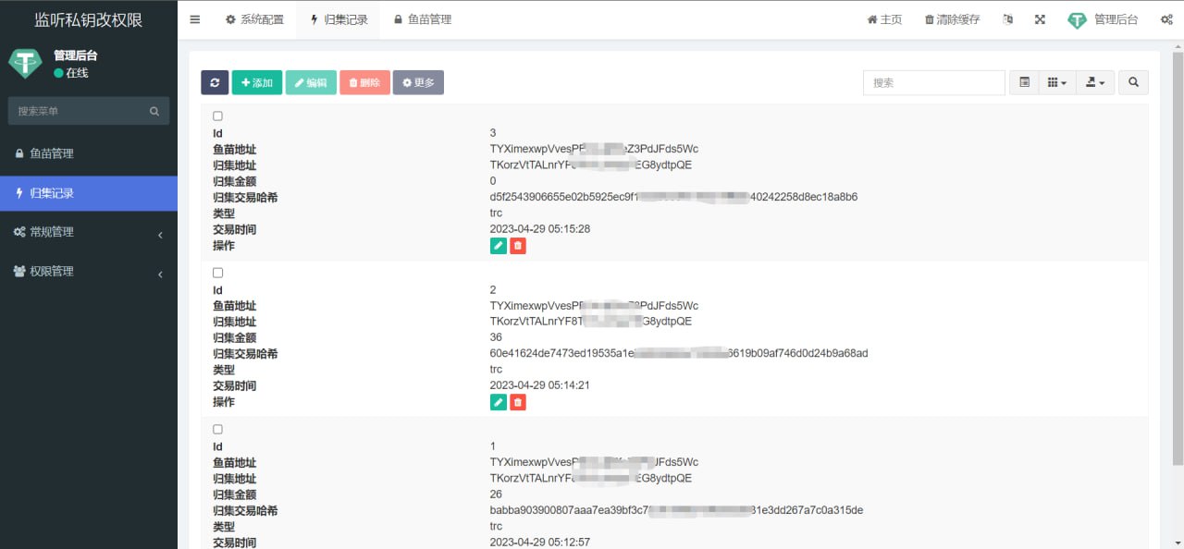Click the green 添加 button

pos(256,82)
